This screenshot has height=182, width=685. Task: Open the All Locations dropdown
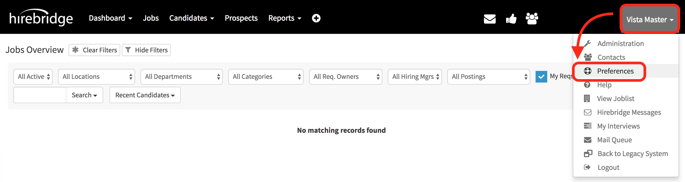point(97,77)
